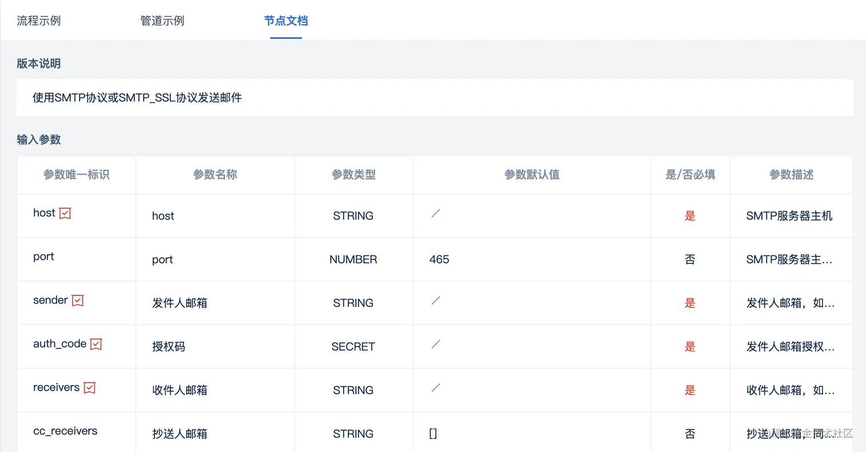Click the NUMBER type cell for port
Viewport: 866px width, 452px height.
coord(353,260)
